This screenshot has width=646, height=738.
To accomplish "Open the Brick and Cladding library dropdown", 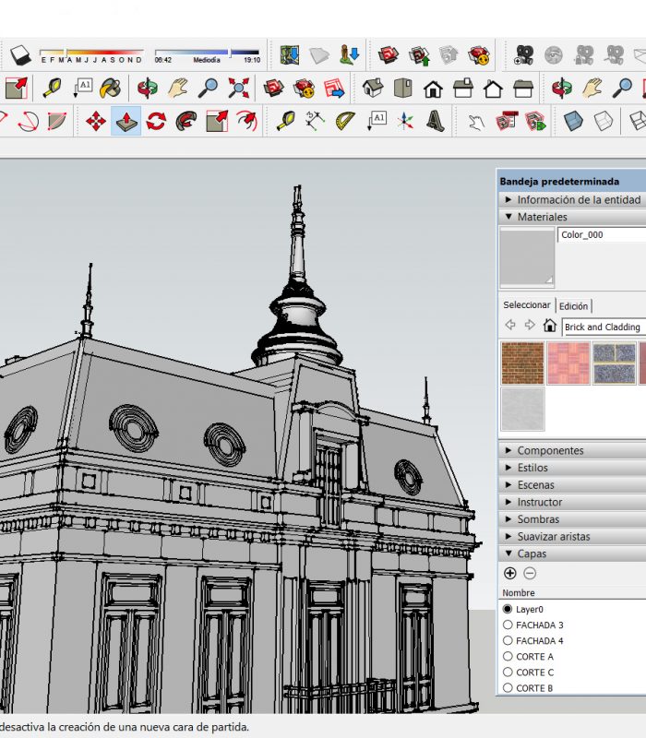I will coord(604,327).
